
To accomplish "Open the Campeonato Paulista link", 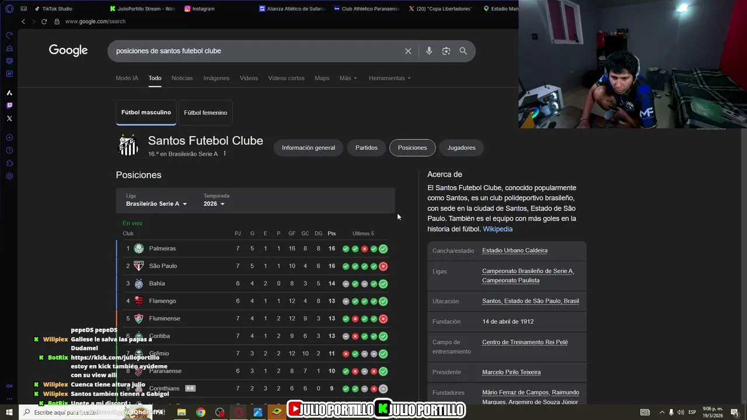I will click(511, 281).
